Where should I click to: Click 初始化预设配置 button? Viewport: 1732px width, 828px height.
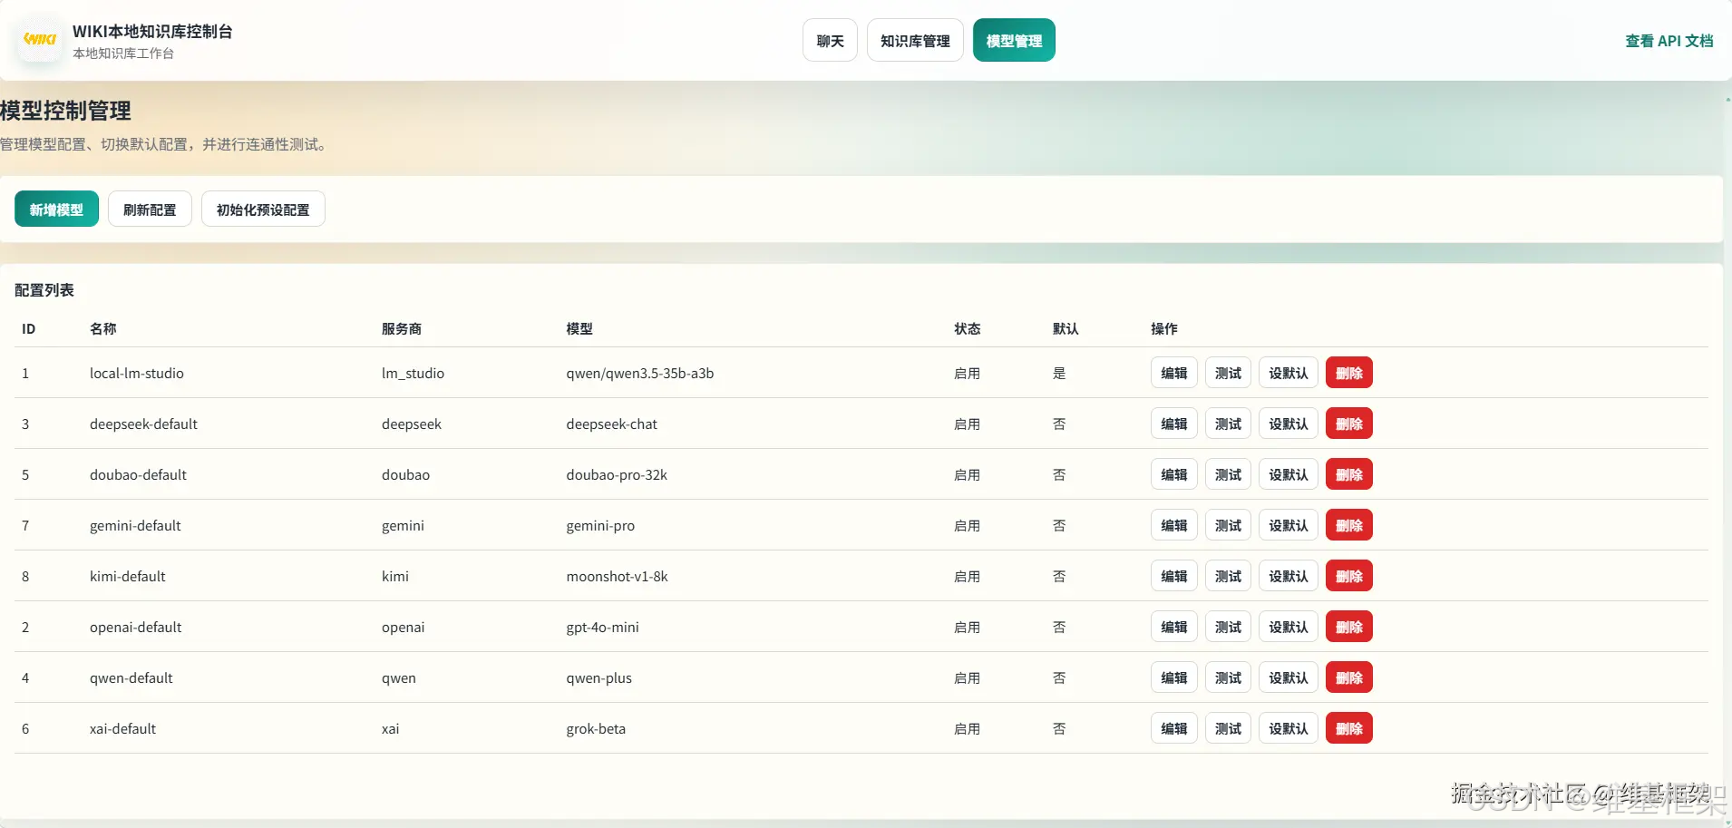(263, 209)
